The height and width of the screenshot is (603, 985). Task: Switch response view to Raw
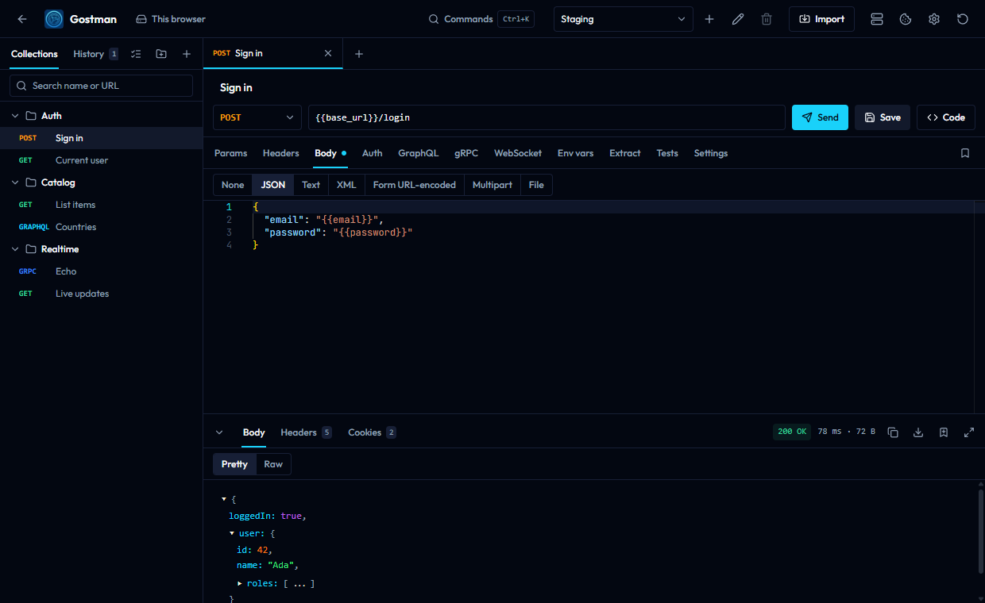point(273,464)
